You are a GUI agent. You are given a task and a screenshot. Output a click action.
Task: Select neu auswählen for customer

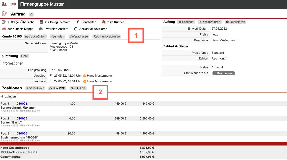click(35, 37)
